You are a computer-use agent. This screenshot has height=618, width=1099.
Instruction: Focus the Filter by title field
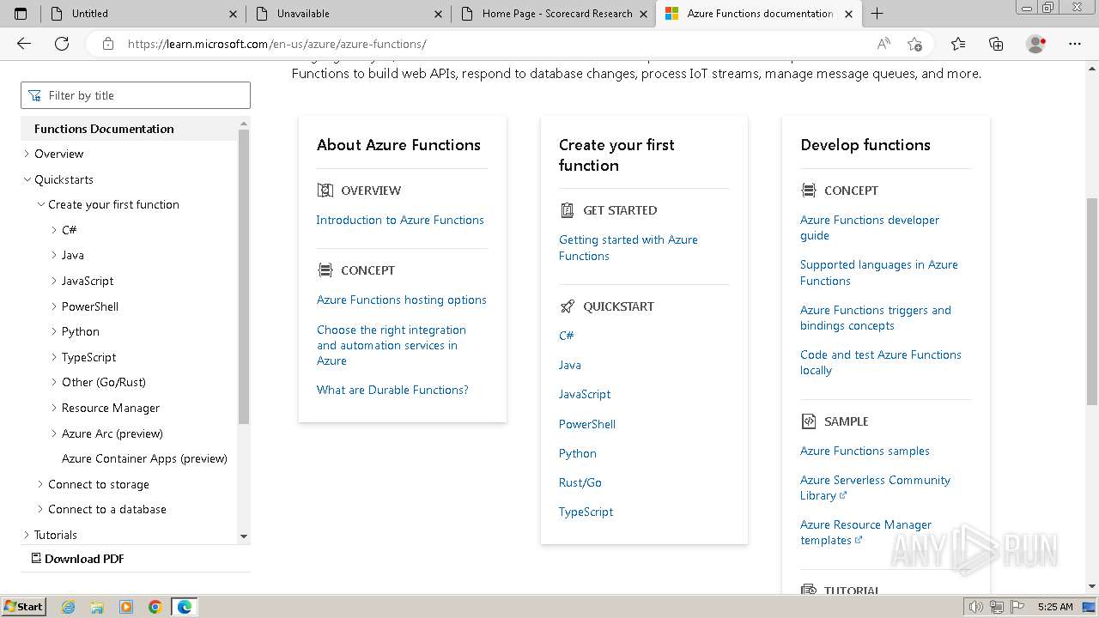click(x=136, y=95)
